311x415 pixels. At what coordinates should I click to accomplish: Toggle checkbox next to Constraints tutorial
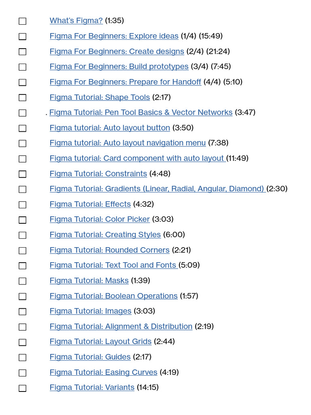click(23, 174)
